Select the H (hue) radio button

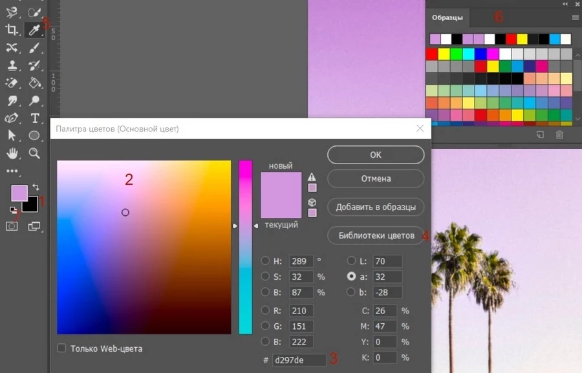click(265, 261)
